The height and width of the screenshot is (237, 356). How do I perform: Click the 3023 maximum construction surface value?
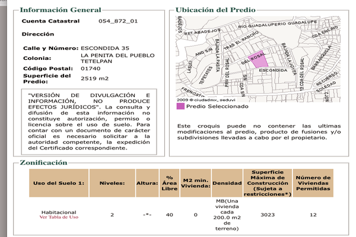[268, 214]
